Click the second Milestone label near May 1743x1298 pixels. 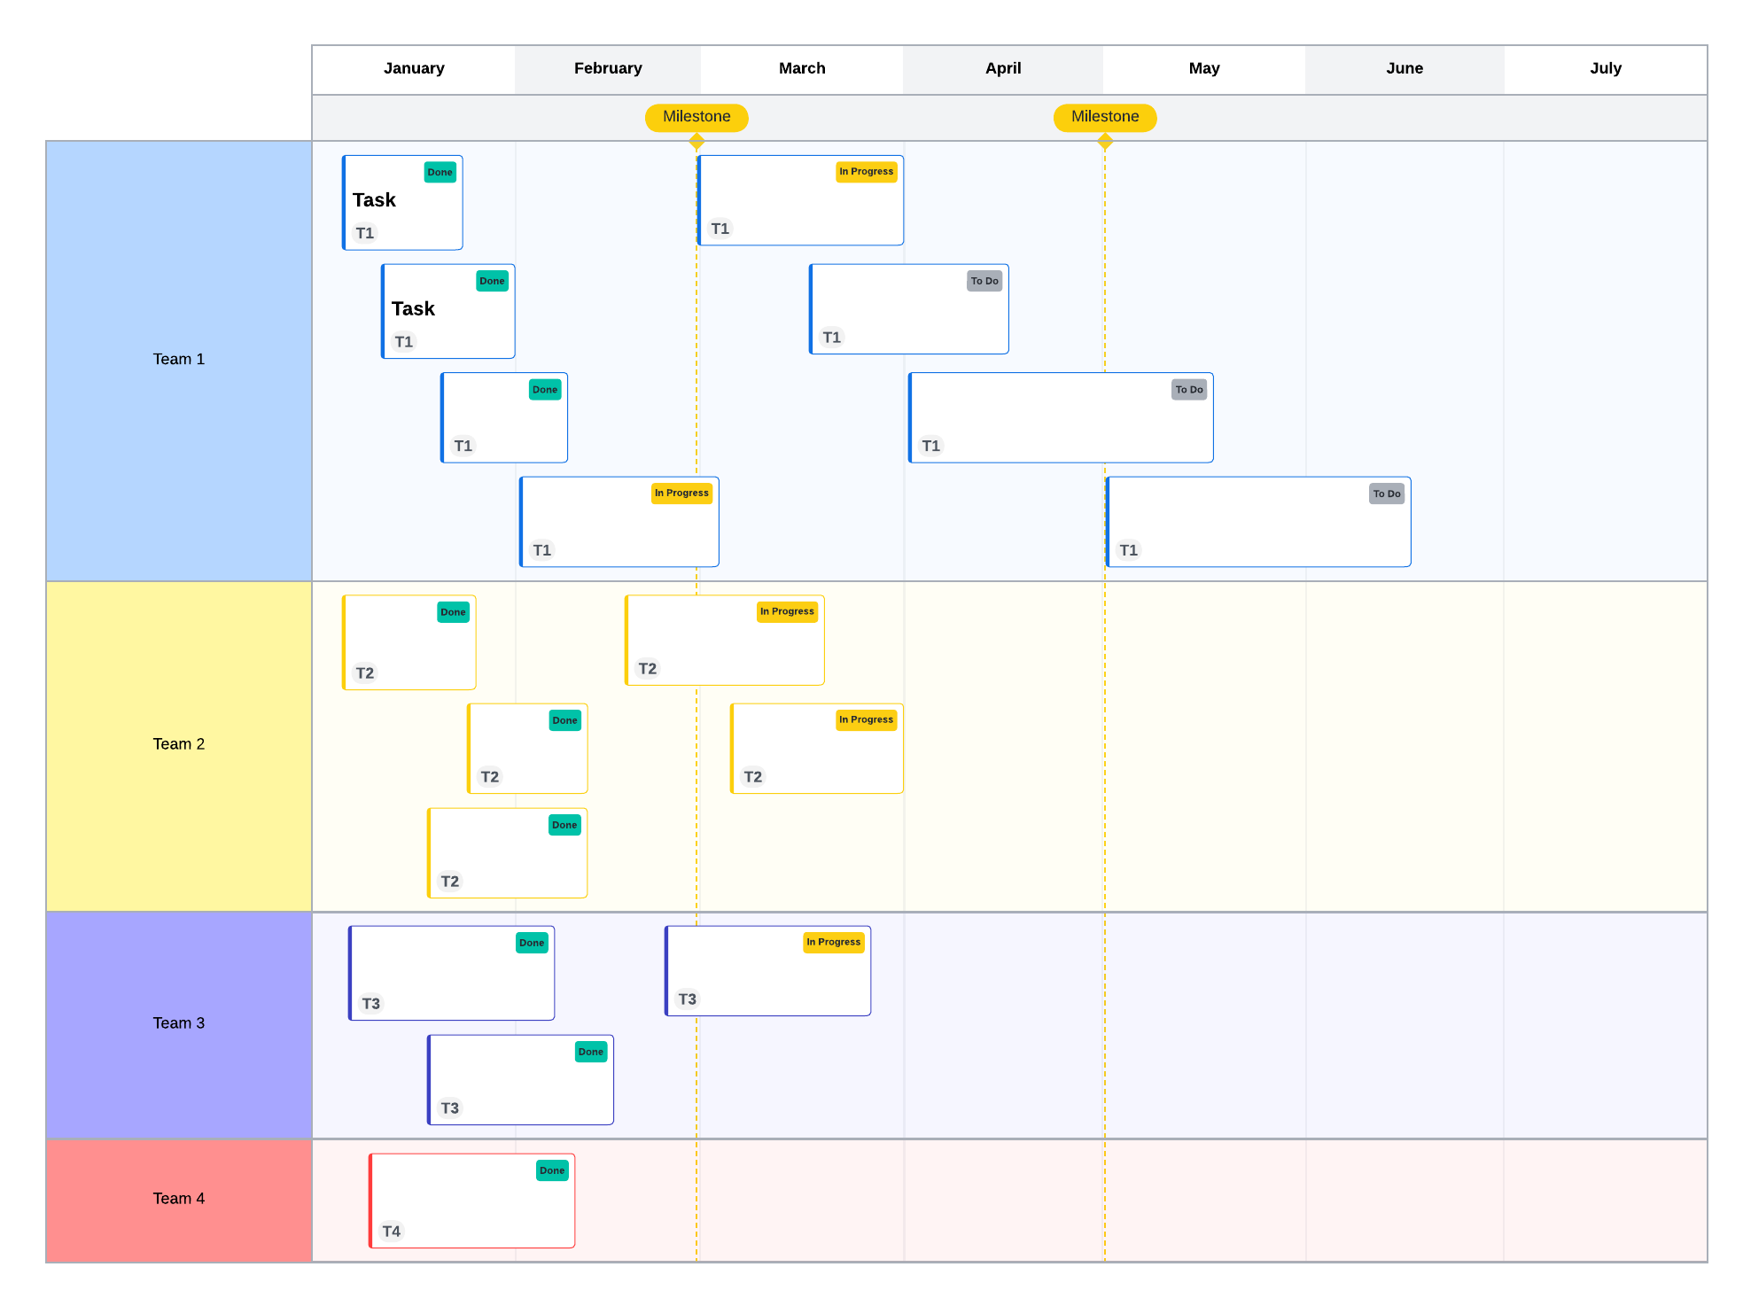pos(1104,117)
